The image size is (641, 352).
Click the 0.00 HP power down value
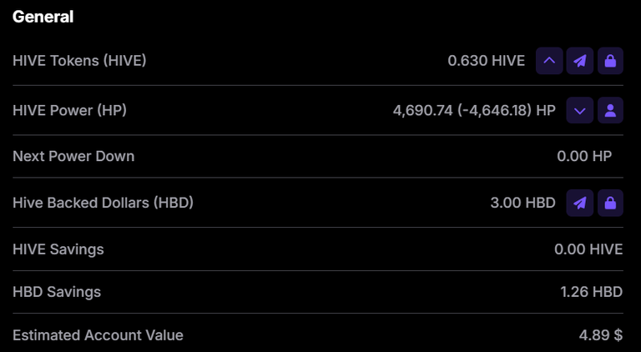(584, 156)
